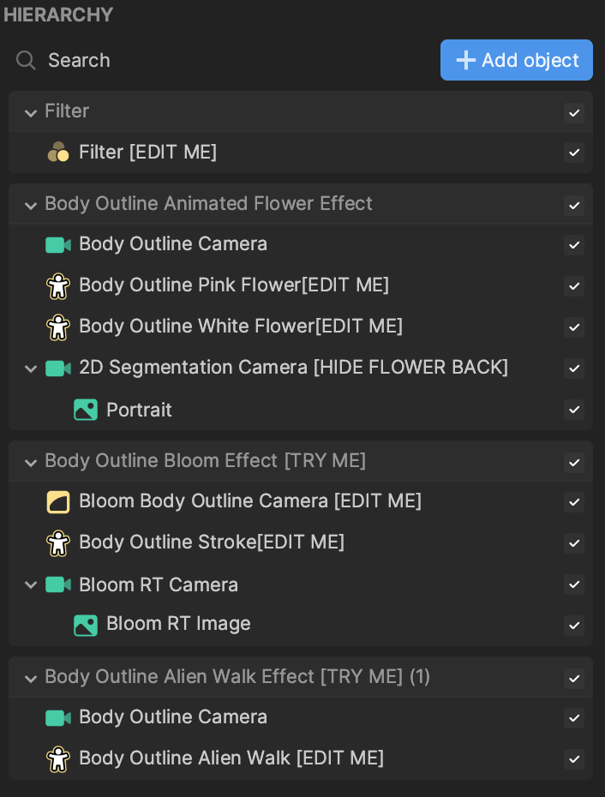
Task: Select the Body Outline Alien Walk Effect group
Action: point(237,677)
